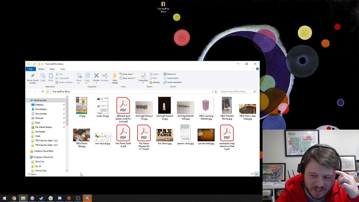The width and height of the screenshot is (359, 202).
Task: Click the Delete ribbon button
Action: [x=96, y=78]
